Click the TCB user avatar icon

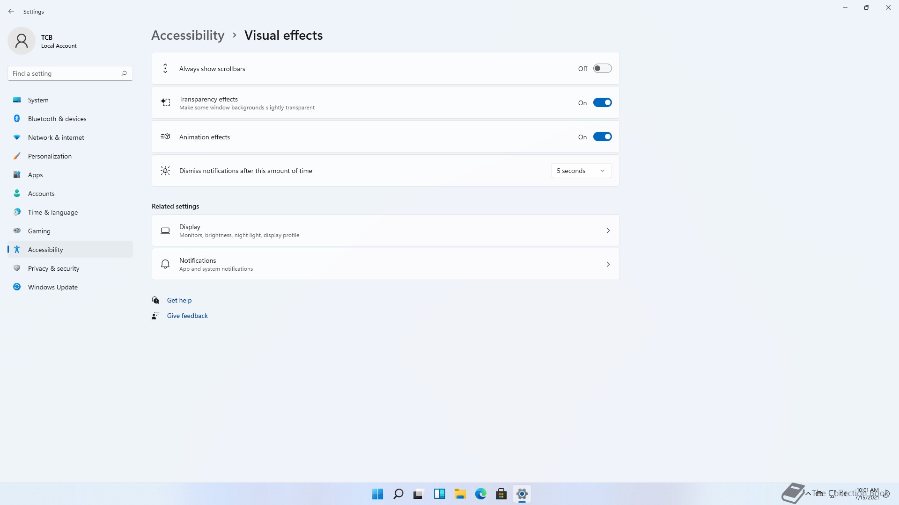(22, 41)
